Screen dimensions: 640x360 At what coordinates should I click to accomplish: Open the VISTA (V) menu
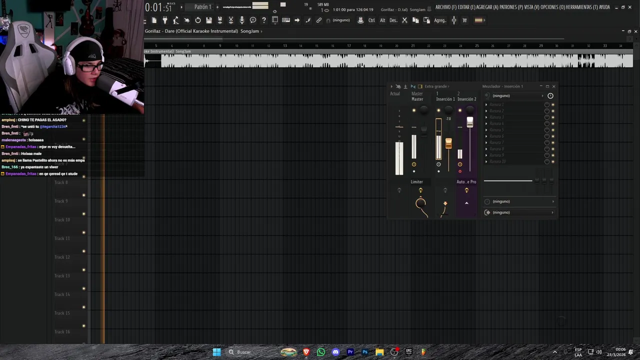click(532, 7)
